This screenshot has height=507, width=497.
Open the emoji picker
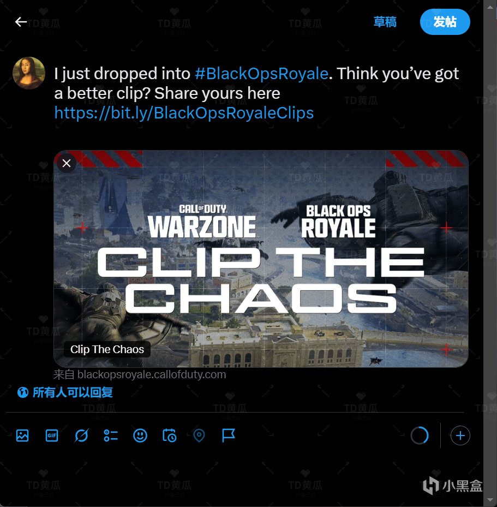point(140,436)
